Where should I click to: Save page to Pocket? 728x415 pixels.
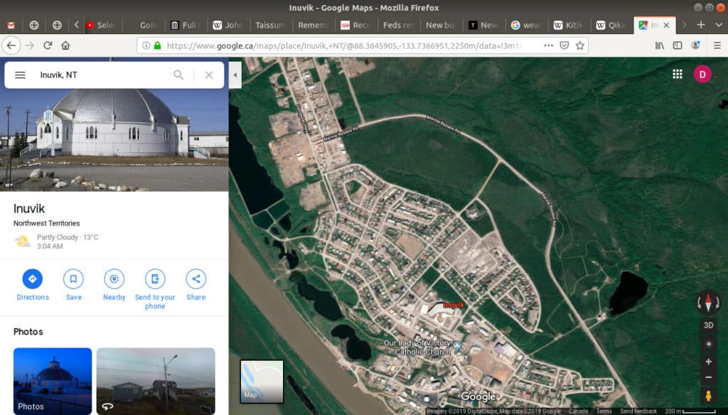coord(564,45)
